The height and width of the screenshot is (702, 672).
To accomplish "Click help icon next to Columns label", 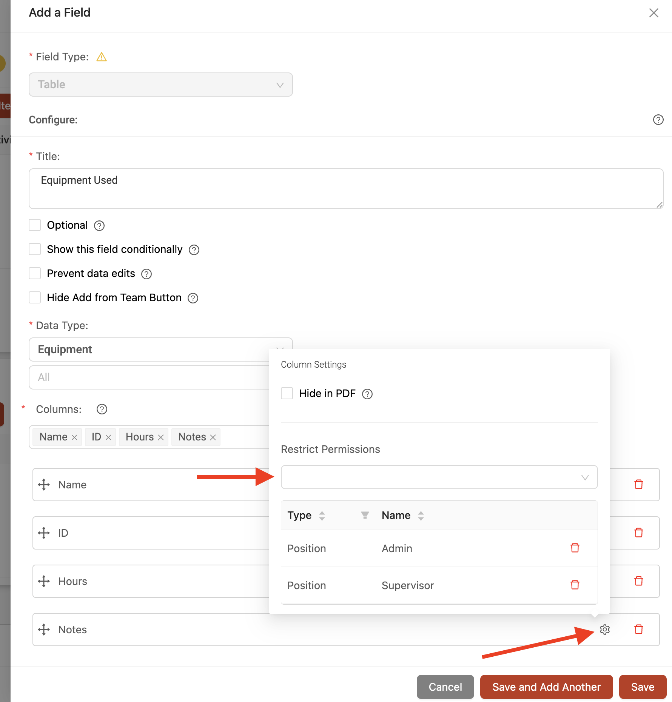I will coord(102,409).
